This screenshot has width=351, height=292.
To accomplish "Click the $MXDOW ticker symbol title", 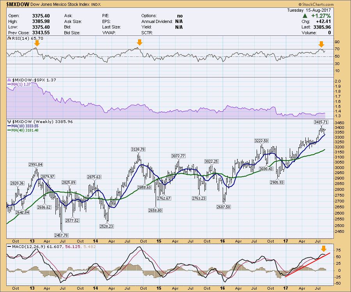I will tap(18, 4).
